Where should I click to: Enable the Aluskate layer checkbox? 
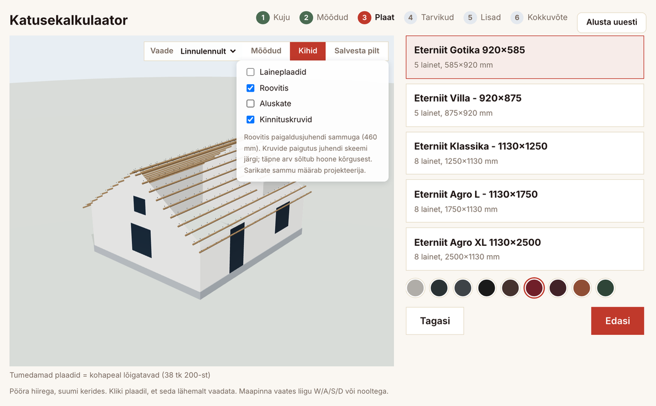pos(250,103)
